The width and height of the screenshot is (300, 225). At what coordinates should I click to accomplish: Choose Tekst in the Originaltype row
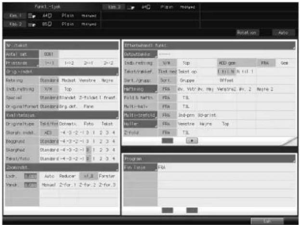[107, 124]
